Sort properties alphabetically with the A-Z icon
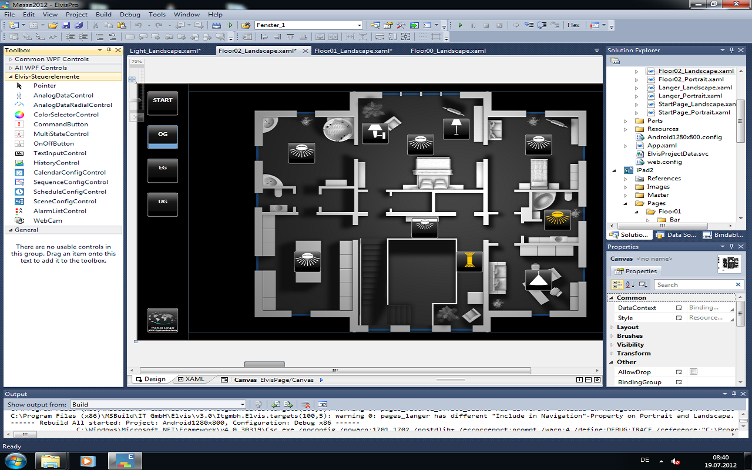752x470 pixels. pos(630,284)
